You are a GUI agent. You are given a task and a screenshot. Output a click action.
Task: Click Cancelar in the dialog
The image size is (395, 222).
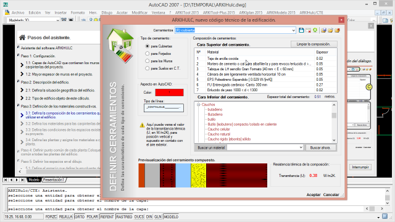point(331,195)
